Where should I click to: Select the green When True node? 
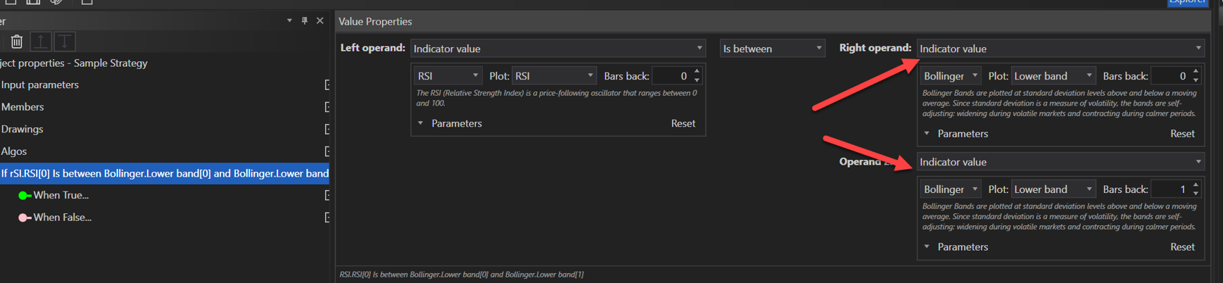61,196
